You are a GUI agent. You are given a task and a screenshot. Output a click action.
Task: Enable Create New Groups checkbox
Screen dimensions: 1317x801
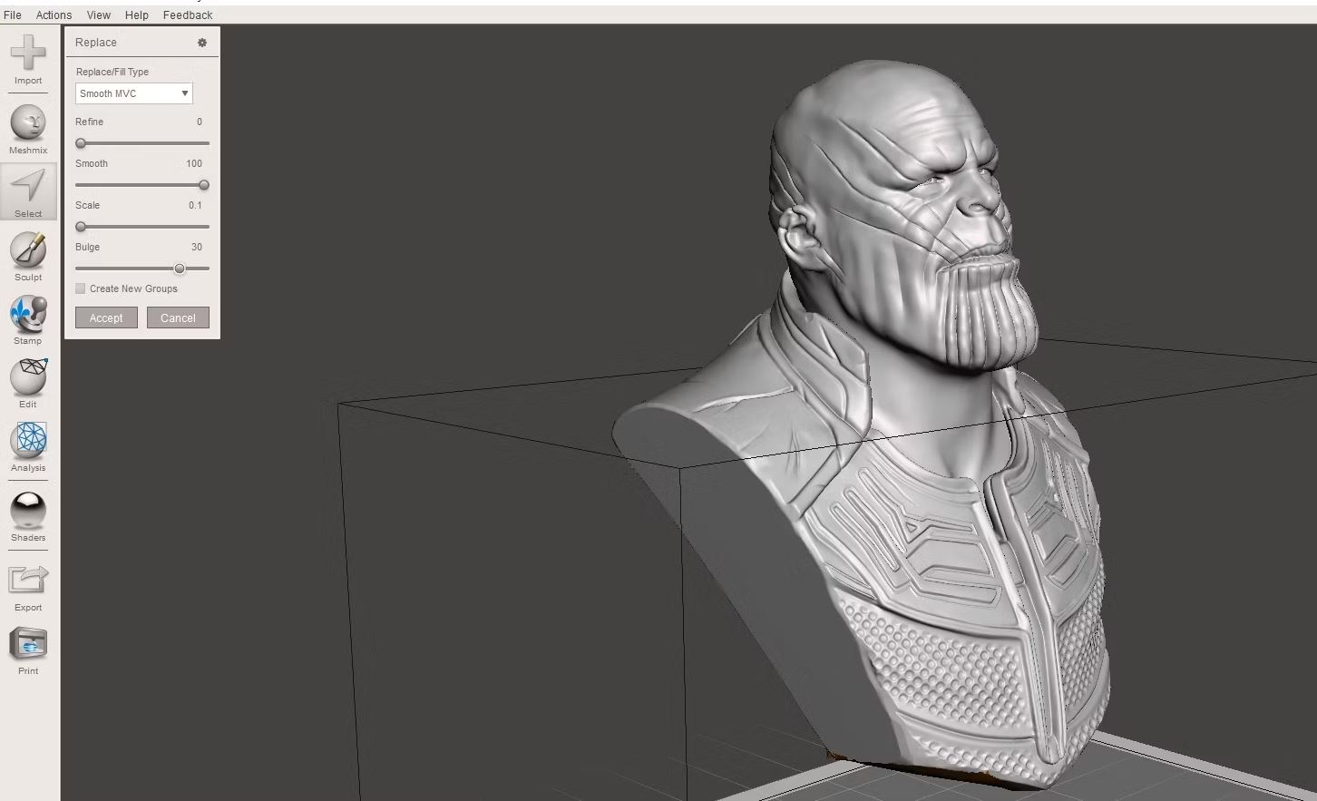tap(81, 288)
